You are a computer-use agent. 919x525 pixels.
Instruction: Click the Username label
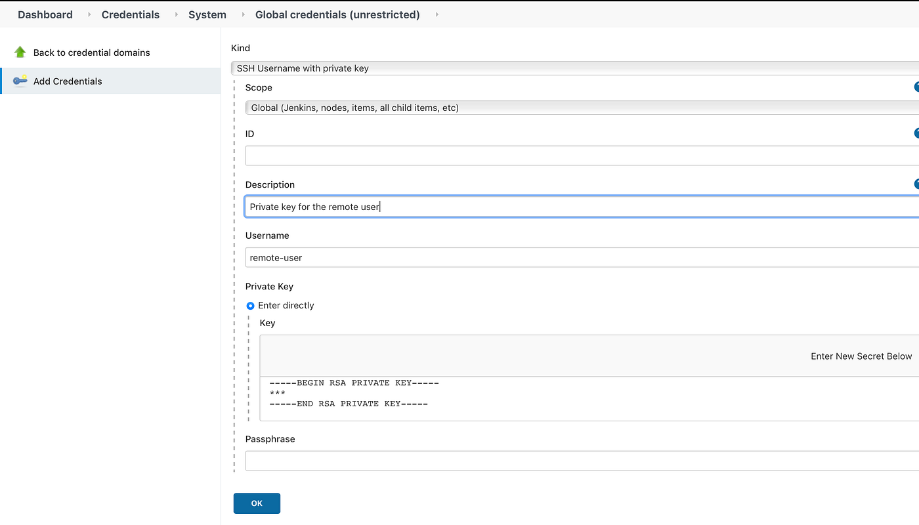(x=267, y=236)
